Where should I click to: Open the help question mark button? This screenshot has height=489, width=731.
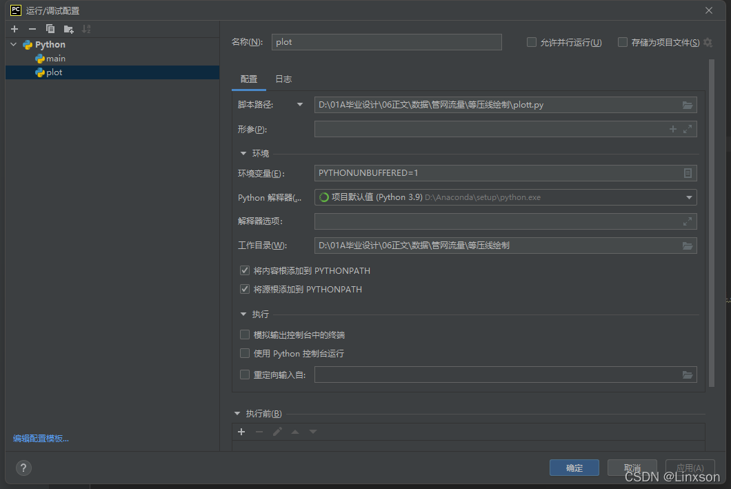click(23, 468)
